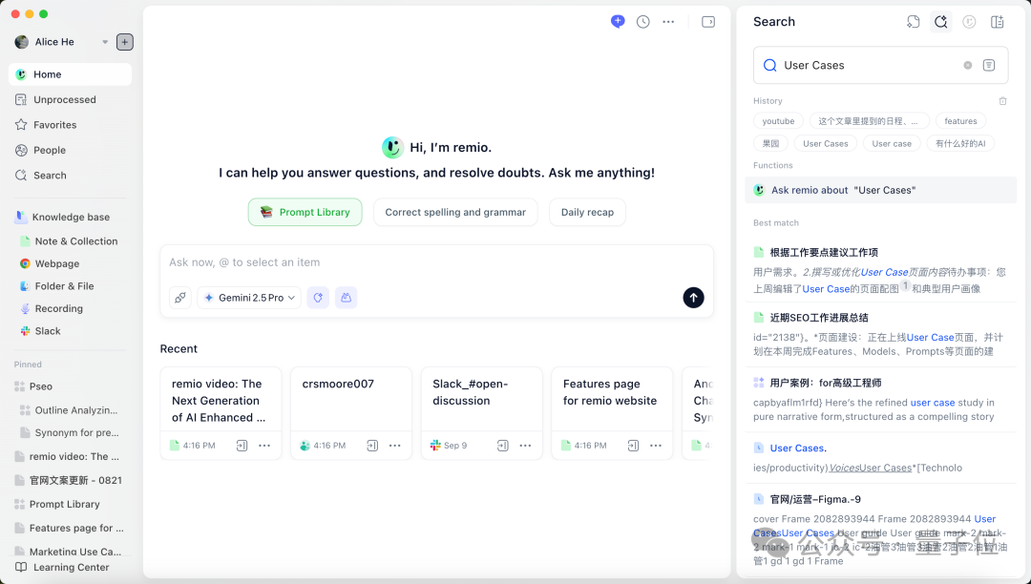This screenshot has height=584, width=1031.
Task: Select the youtube history chip
Action: click(x=778, y=121)
